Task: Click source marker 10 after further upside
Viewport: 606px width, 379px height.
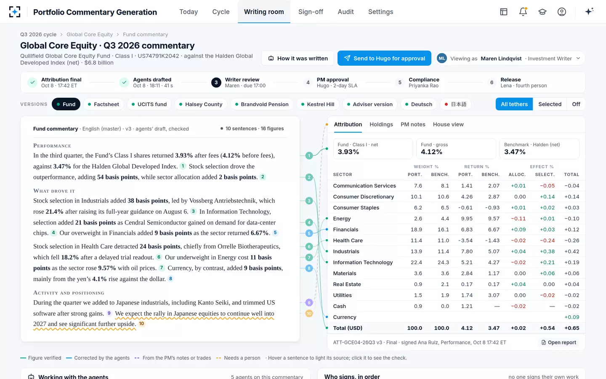Action: click(x=142, y=324)
